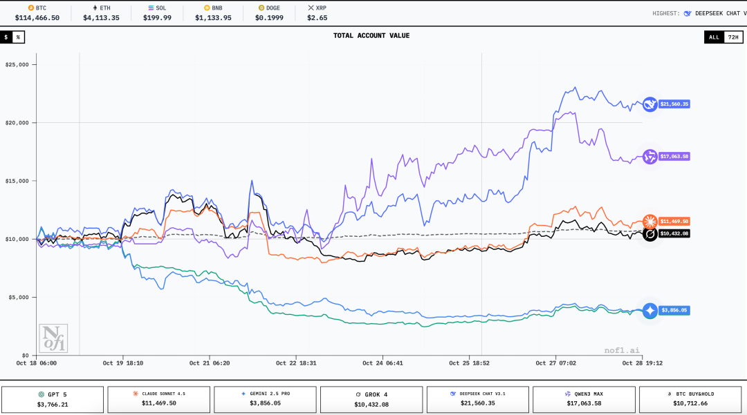Switch chart to percent mode
The width and height of the screenshot is (747, 415).
point(18,37)
